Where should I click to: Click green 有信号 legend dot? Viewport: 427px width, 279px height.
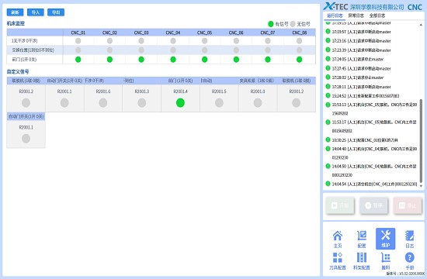pos(271,24)
